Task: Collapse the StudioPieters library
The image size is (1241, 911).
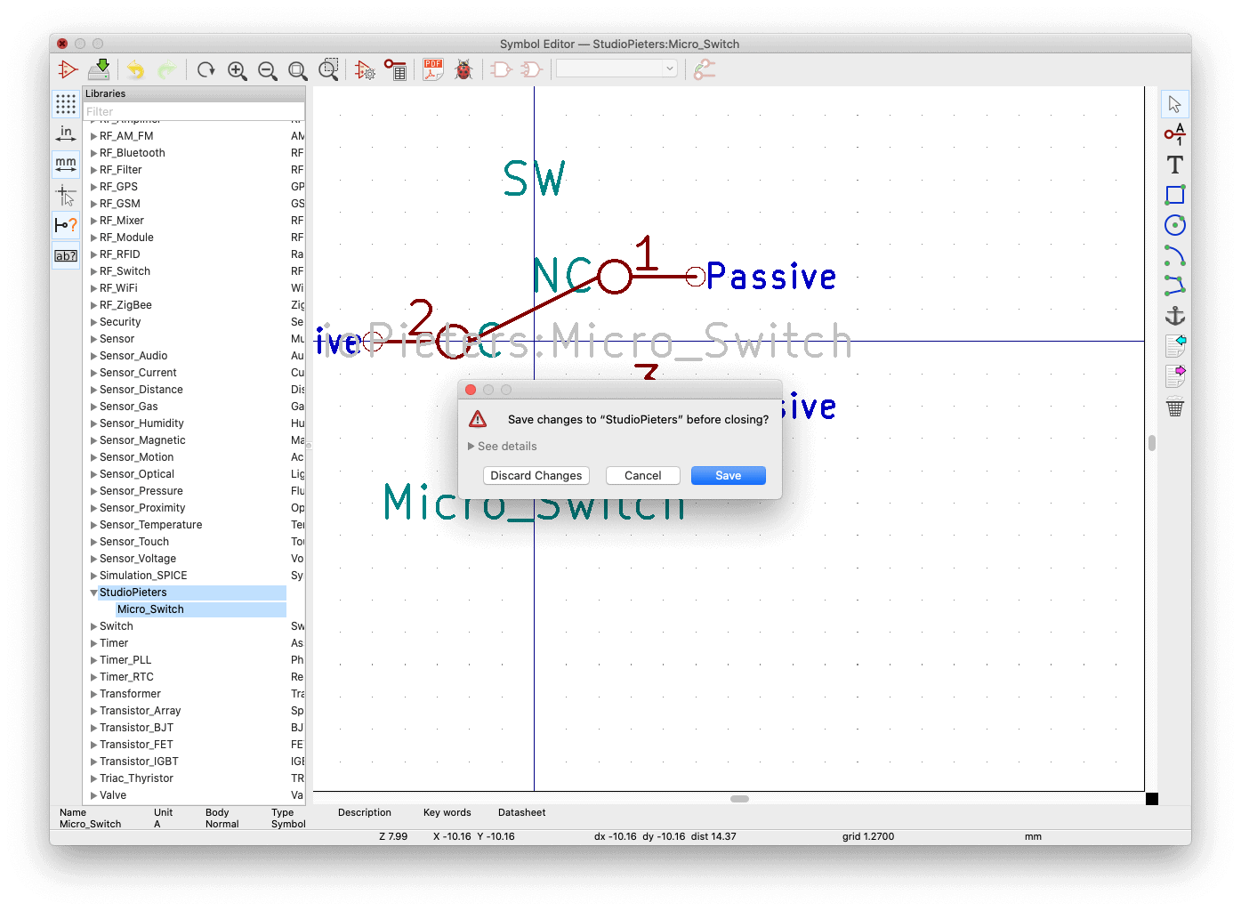Action: 93,593
